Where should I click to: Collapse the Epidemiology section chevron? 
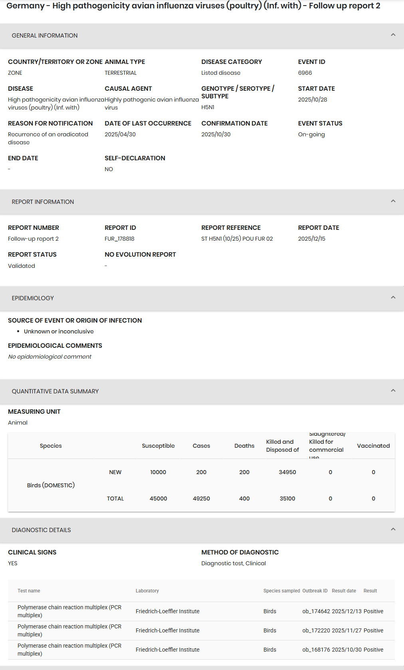(393, 298)
